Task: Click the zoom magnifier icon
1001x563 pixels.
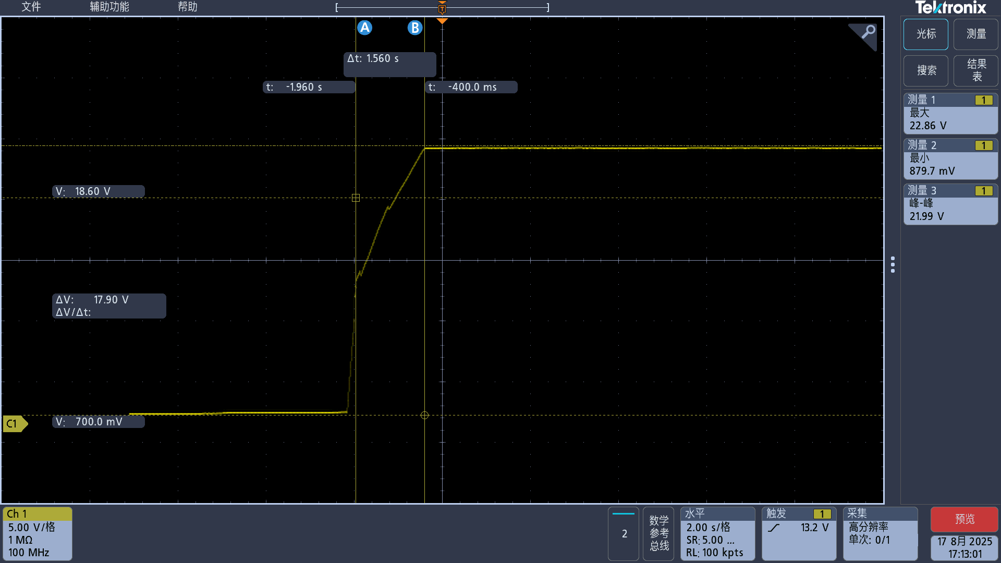Action: pyautogui.click(x=868, y=32)
